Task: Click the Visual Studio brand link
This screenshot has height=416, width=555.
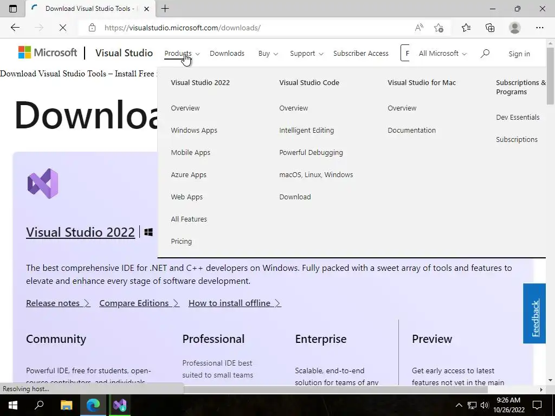Action: (x=124, y=53)
